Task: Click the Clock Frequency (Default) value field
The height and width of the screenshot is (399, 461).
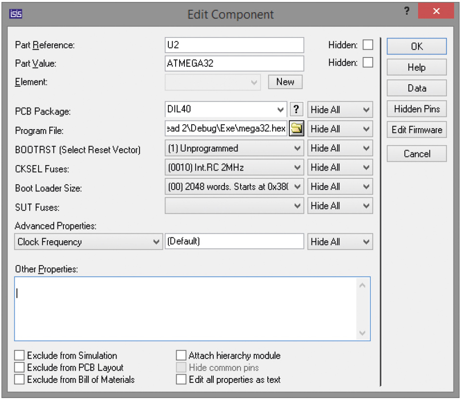Action: pyautogui.click(x=234, y=241)
